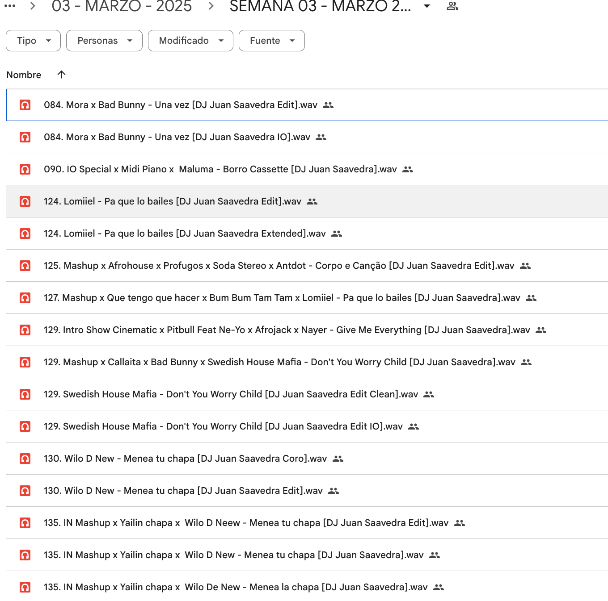Click audio icon for Menea tu chapa Coro
608x601 pixels.
(25, 459)
